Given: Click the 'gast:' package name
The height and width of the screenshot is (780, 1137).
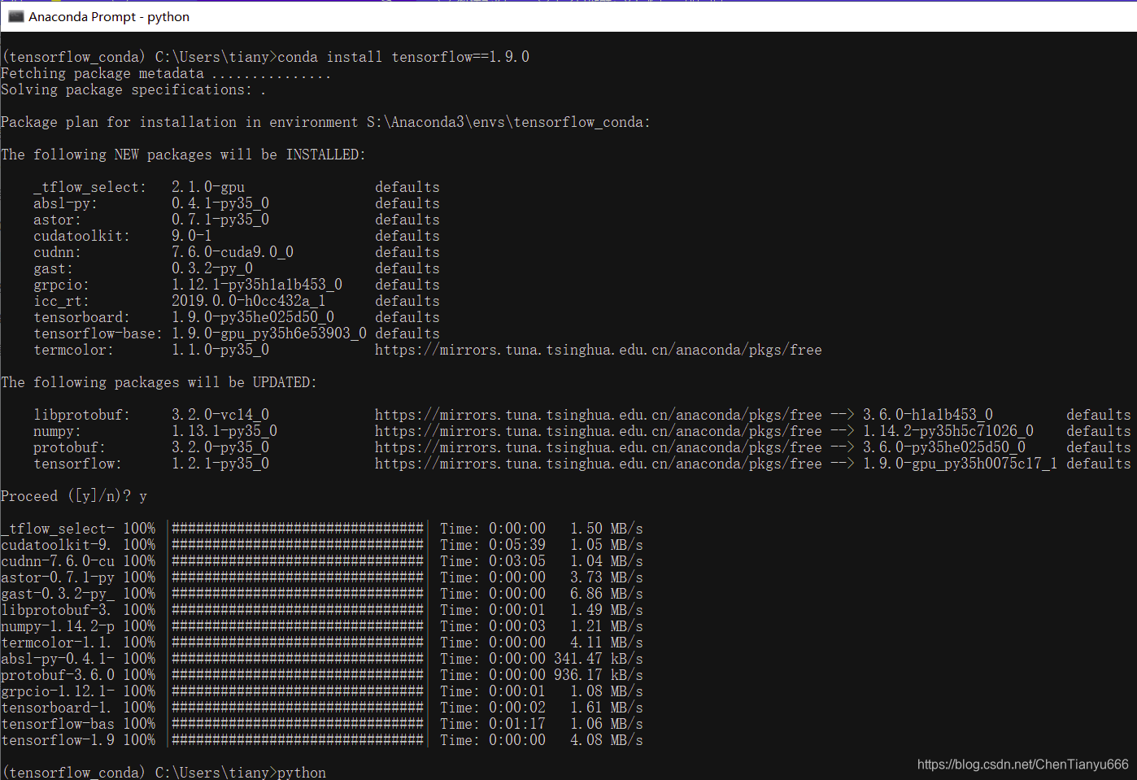Looking at the screenshot, I should (53, 268).
